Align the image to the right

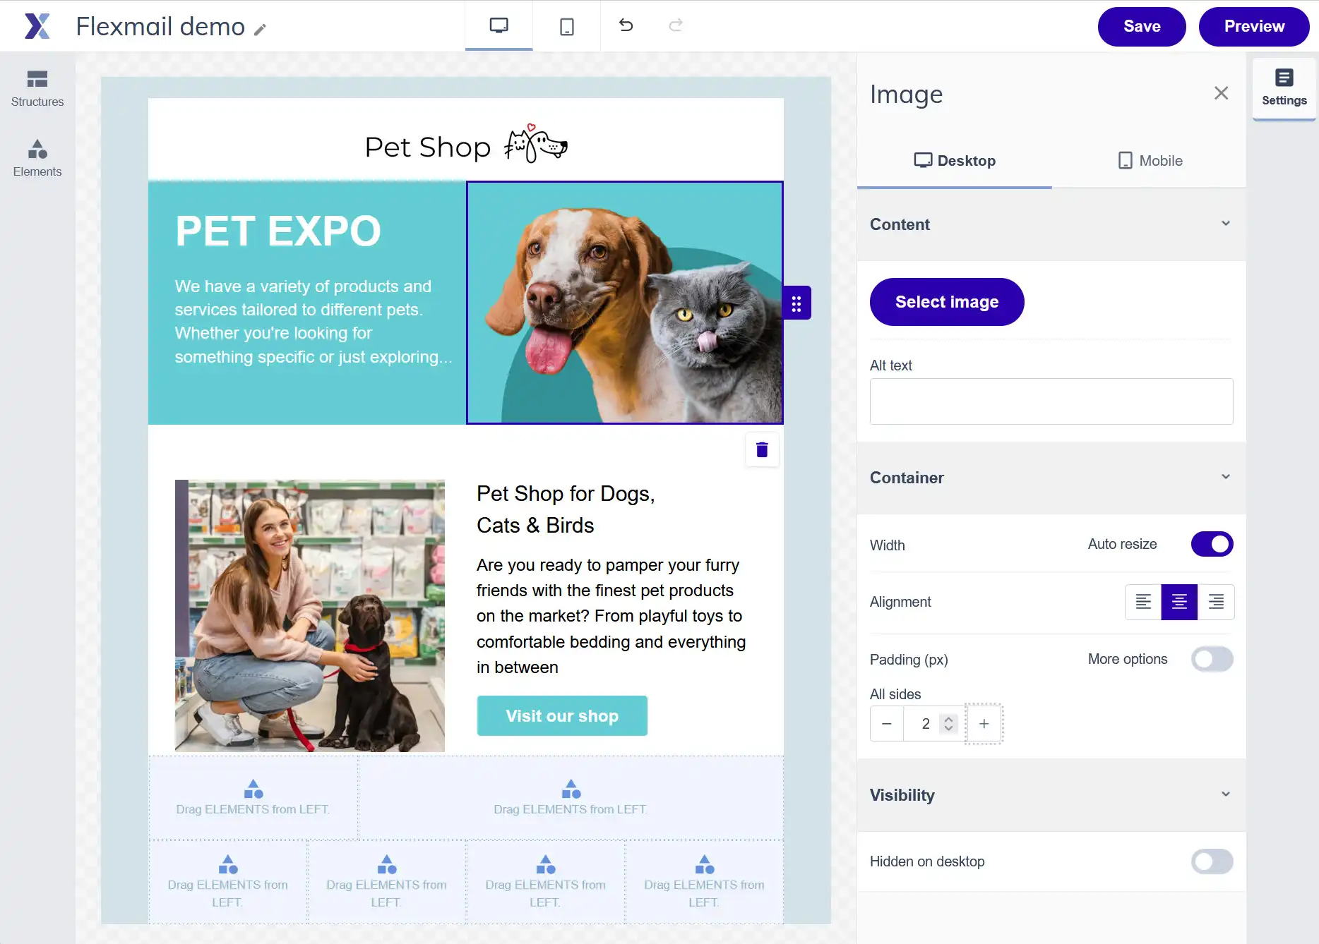point(1216,602)
